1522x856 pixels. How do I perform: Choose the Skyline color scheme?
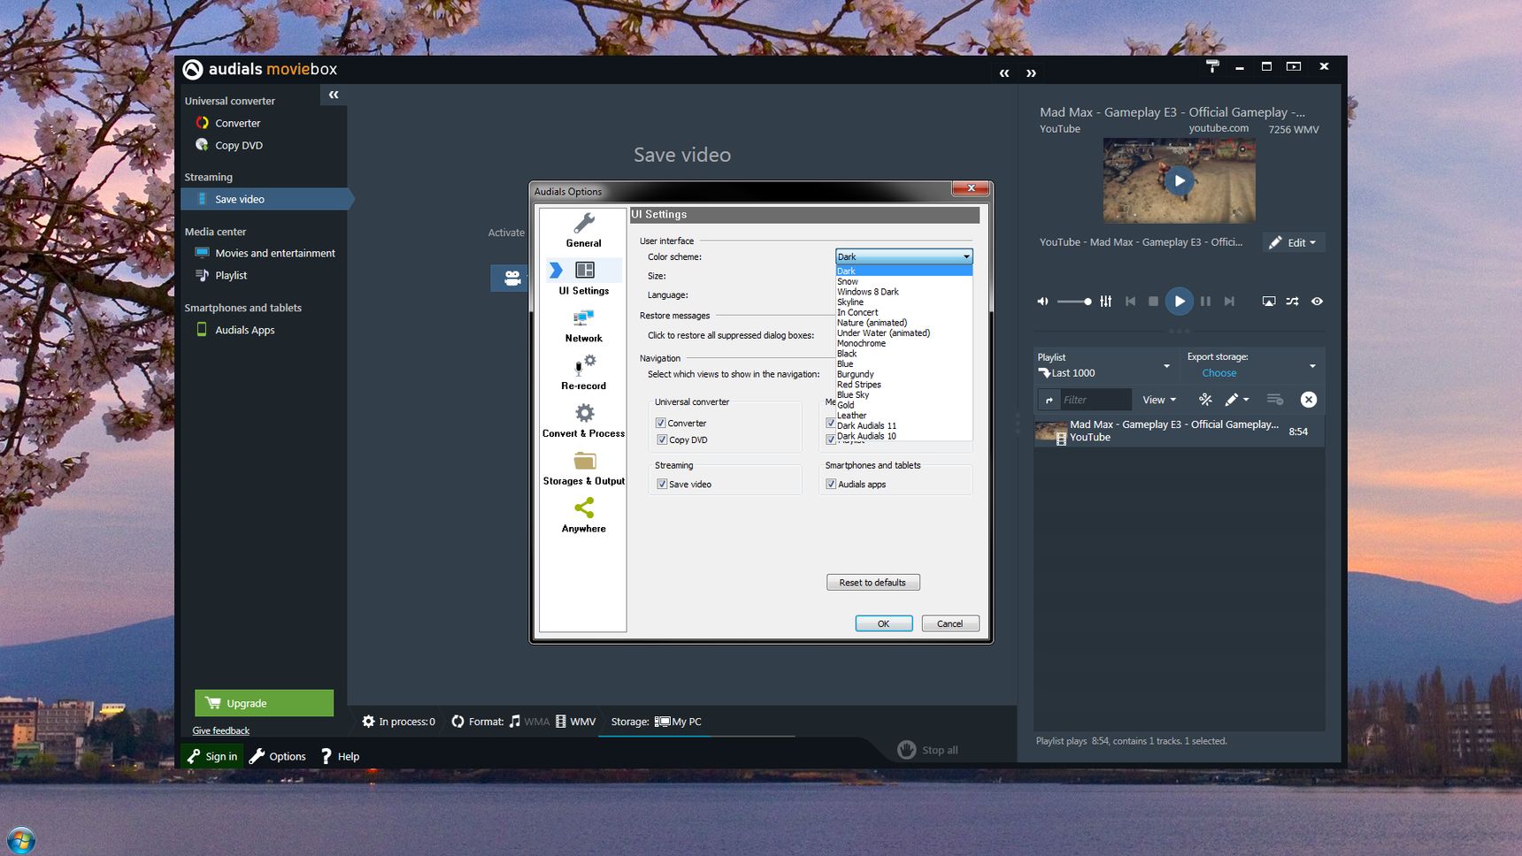[x=903, y=302]
